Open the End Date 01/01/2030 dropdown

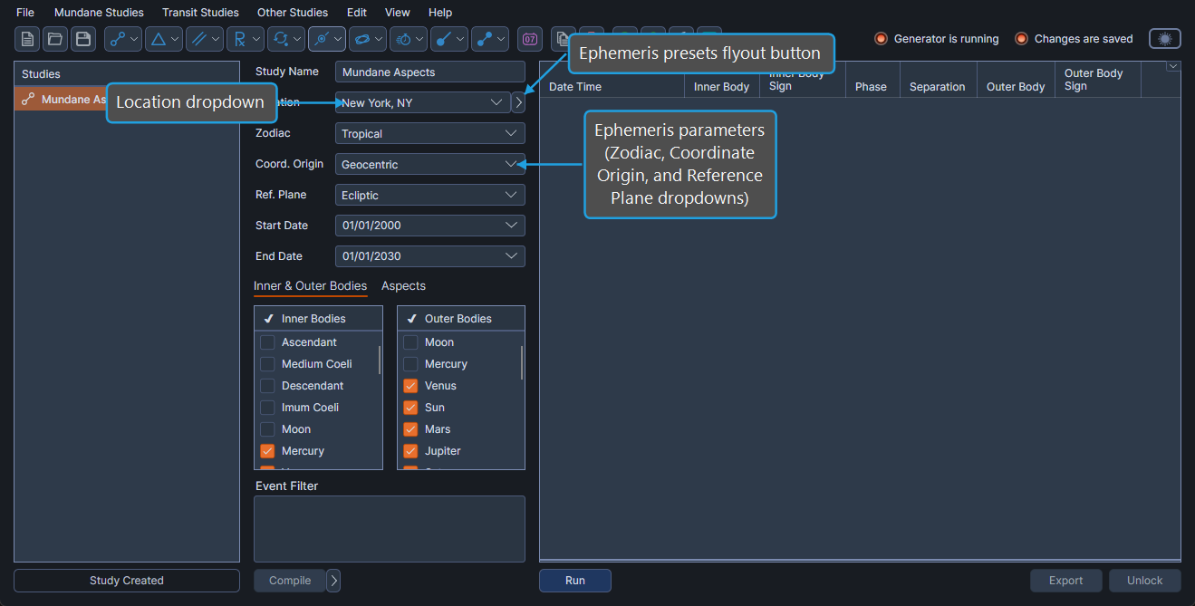coord(430,256)
